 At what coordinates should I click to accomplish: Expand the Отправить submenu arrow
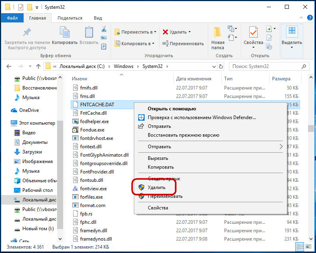tap(281, 147)
